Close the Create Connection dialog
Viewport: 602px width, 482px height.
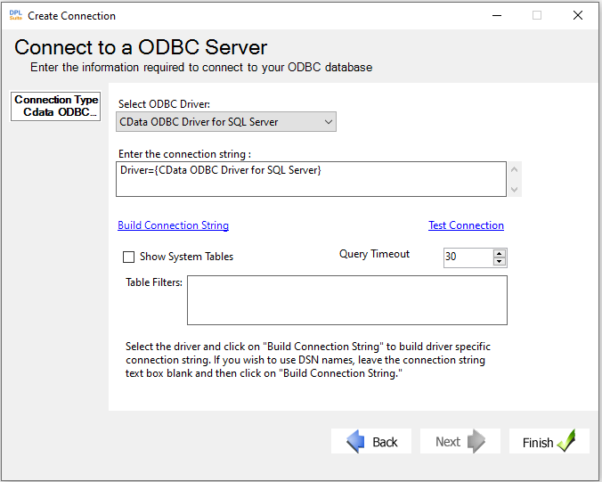click(x=578, y=15)
